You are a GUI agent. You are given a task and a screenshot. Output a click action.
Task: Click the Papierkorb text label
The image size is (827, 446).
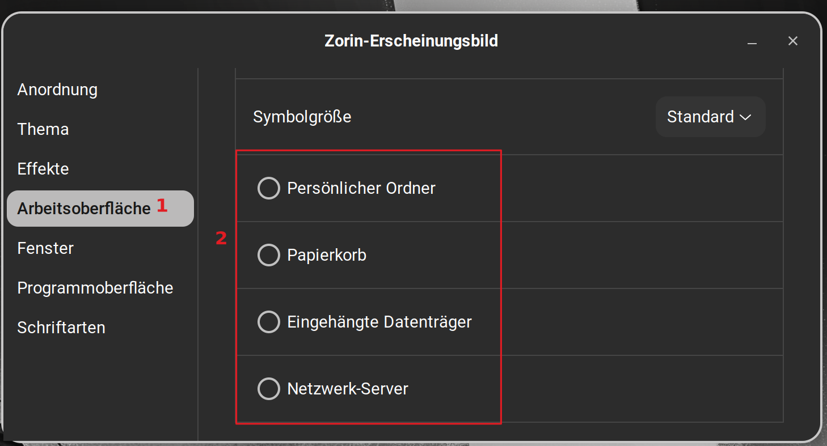[x=327, y=255]
